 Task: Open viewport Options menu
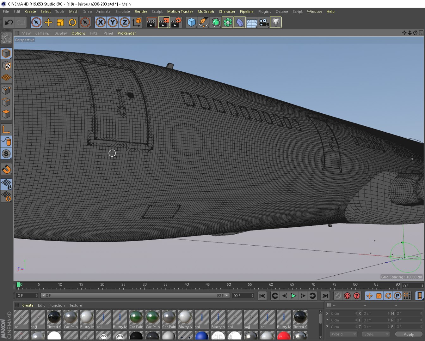click(x=78, y=33)
